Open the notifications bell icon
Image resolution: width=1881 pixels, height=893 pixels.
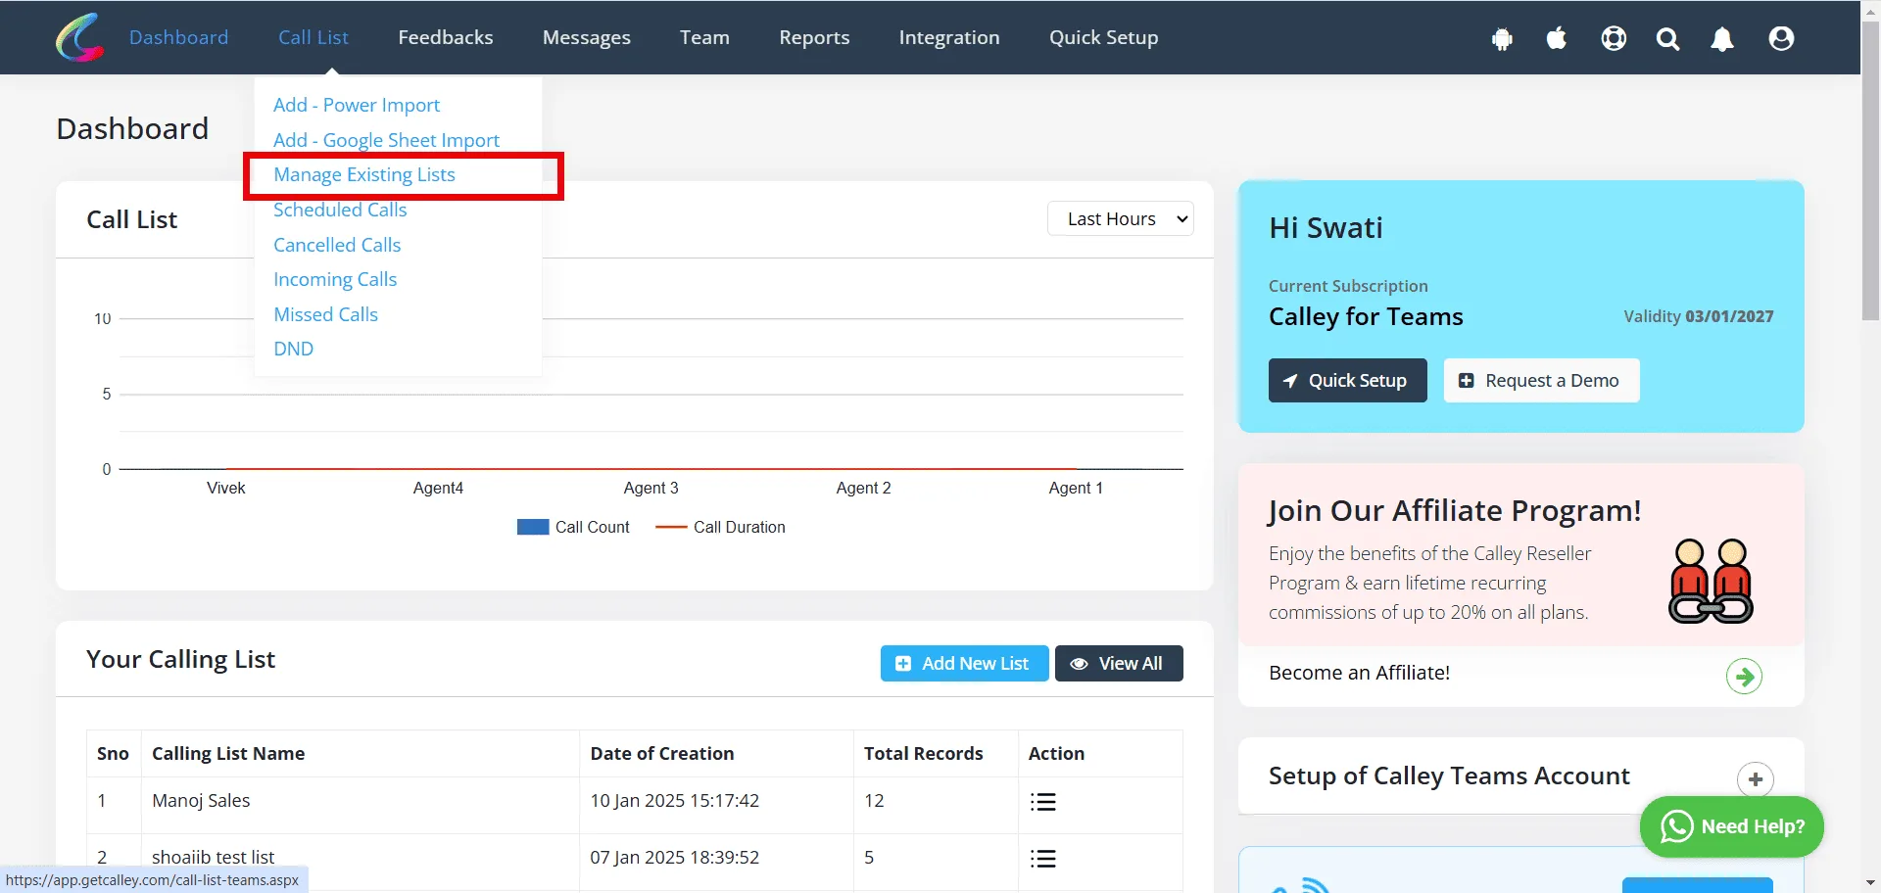coord(1722,39)
